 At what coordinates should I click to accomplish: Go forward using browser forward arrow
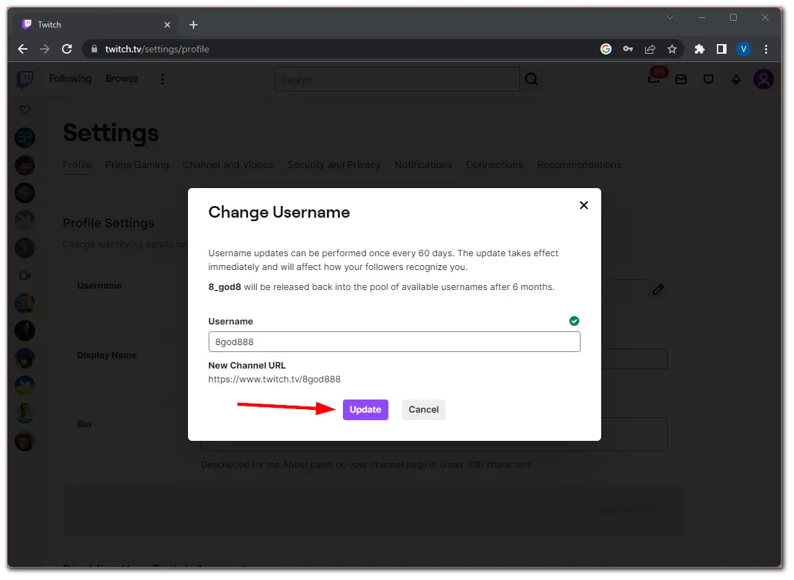pyautogui.click(x=45, y=49)
